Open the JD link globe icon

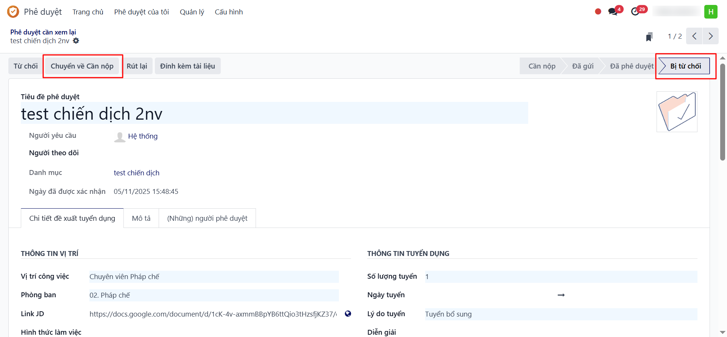(348, 314)
